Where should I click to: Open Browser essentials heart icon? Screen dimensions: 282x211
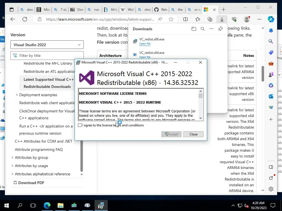click(x=234, y=19)
